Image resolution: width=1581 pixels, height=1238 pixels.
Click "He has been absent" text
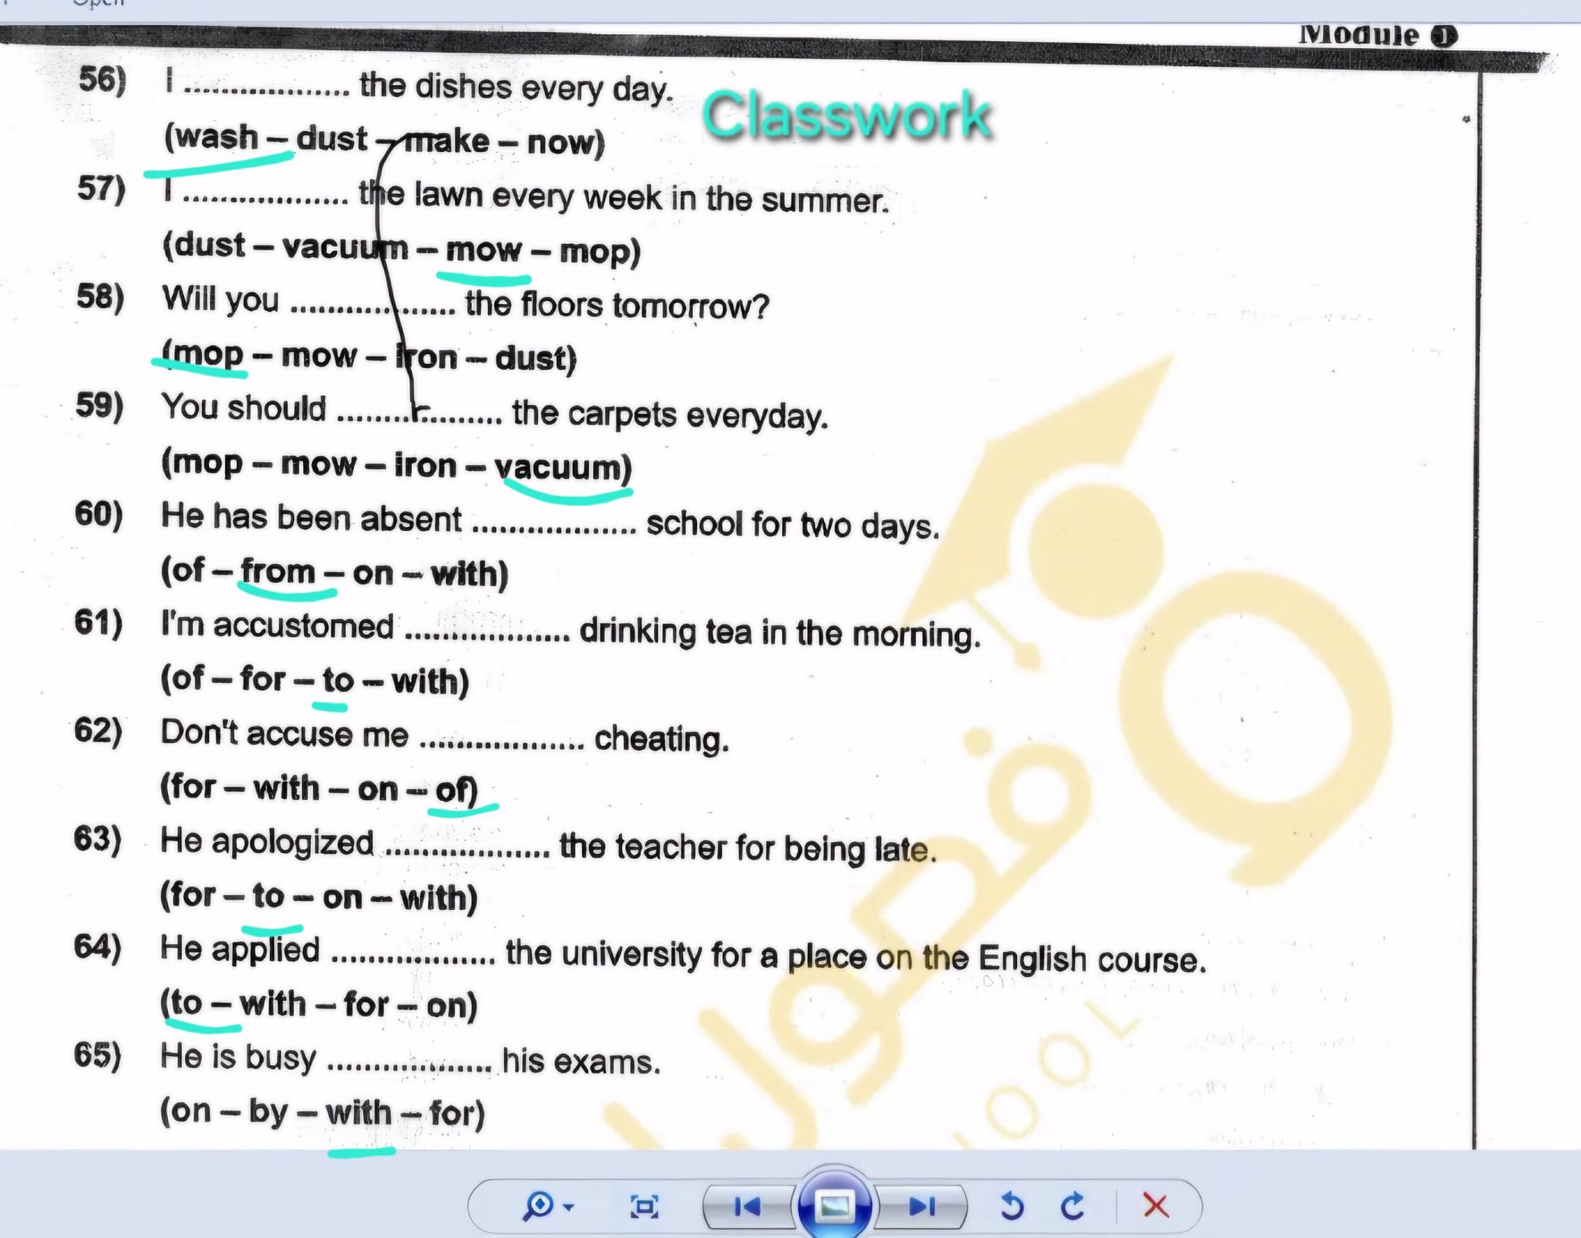311,517
